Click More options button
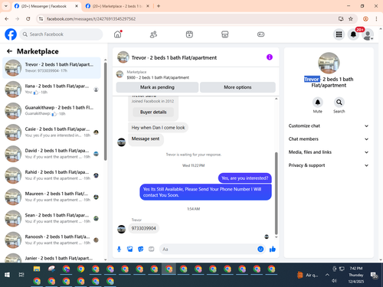The image size is (383, 287). (x=237, y=87)
